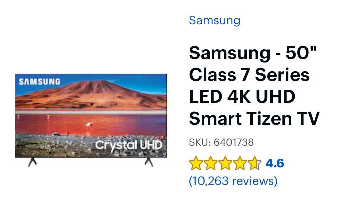360x199 pixels.
Task: Click the SAMSUNG logo on the TV screen
Action: click(40, 82)
